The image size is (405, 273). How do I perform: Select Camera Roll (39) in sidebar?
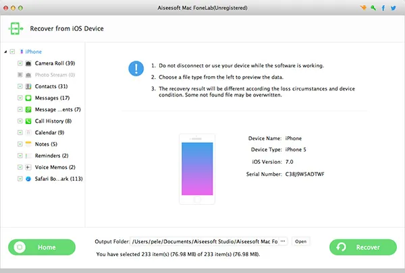55,63
